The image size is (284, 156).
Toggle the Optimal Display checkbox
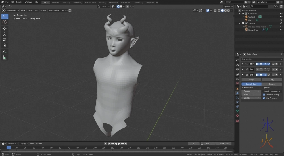pos(264,95)
